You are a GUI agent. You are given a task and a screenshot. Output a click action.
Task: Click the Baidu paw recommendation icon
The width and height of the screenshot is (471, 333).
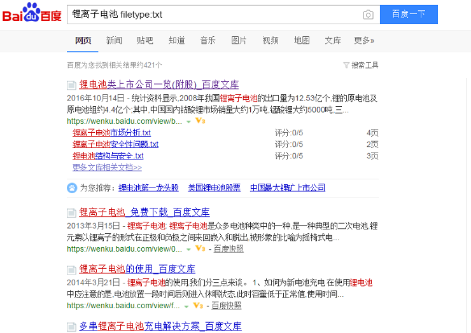(x=72, y=188)
